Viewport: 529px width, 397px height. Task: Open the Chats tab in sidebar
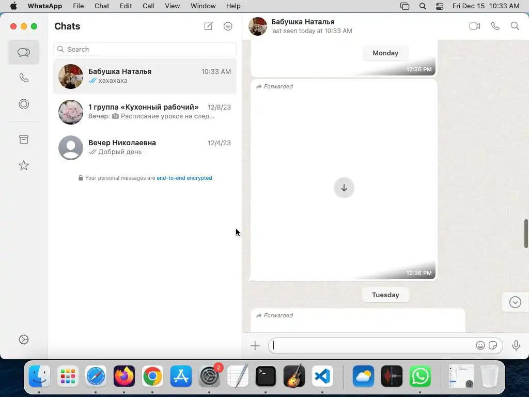(x=24, y=52)
